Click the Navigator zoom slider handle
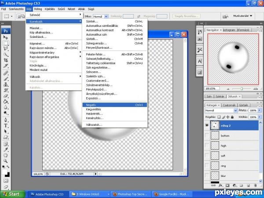Screen dimensions: 264x198 [242, 88]
